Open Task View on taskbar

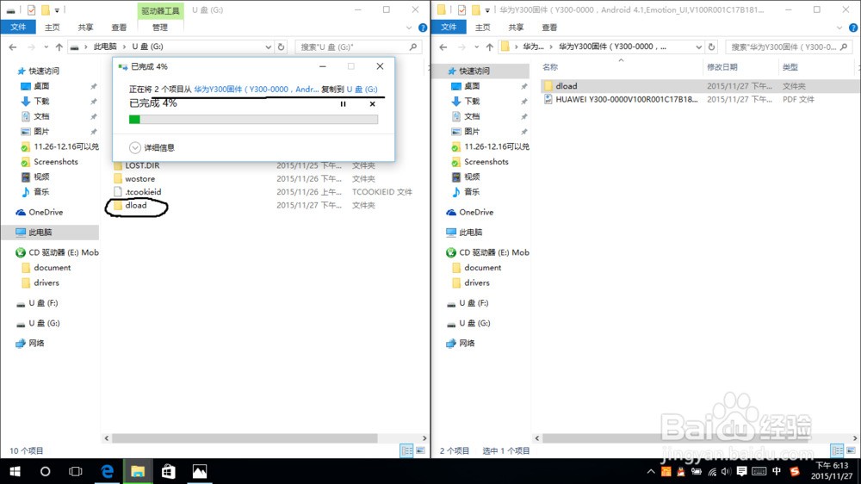[75, 471]
